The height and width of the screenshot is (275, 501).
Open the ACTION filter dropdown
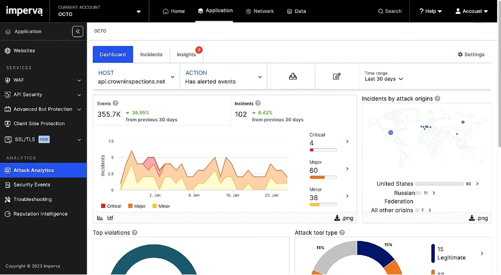260,77
